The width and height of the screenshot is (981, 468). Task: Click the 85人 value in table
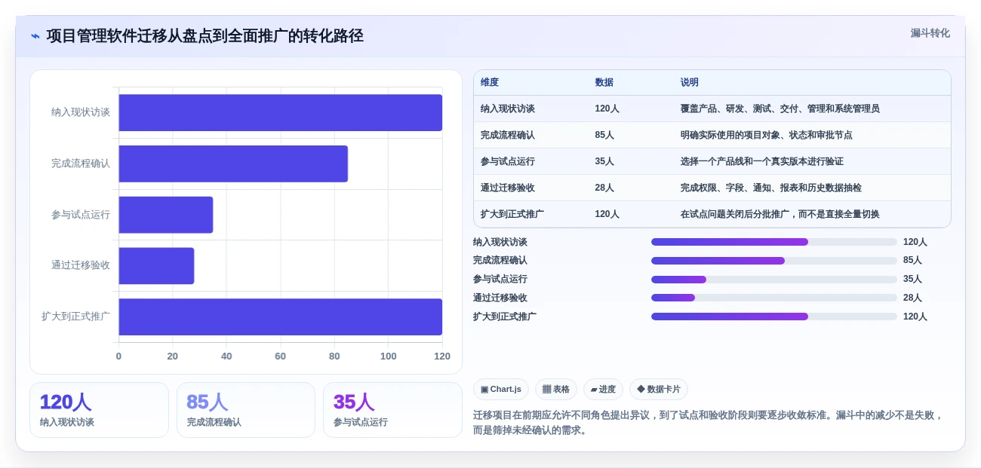tap(604, 135)
